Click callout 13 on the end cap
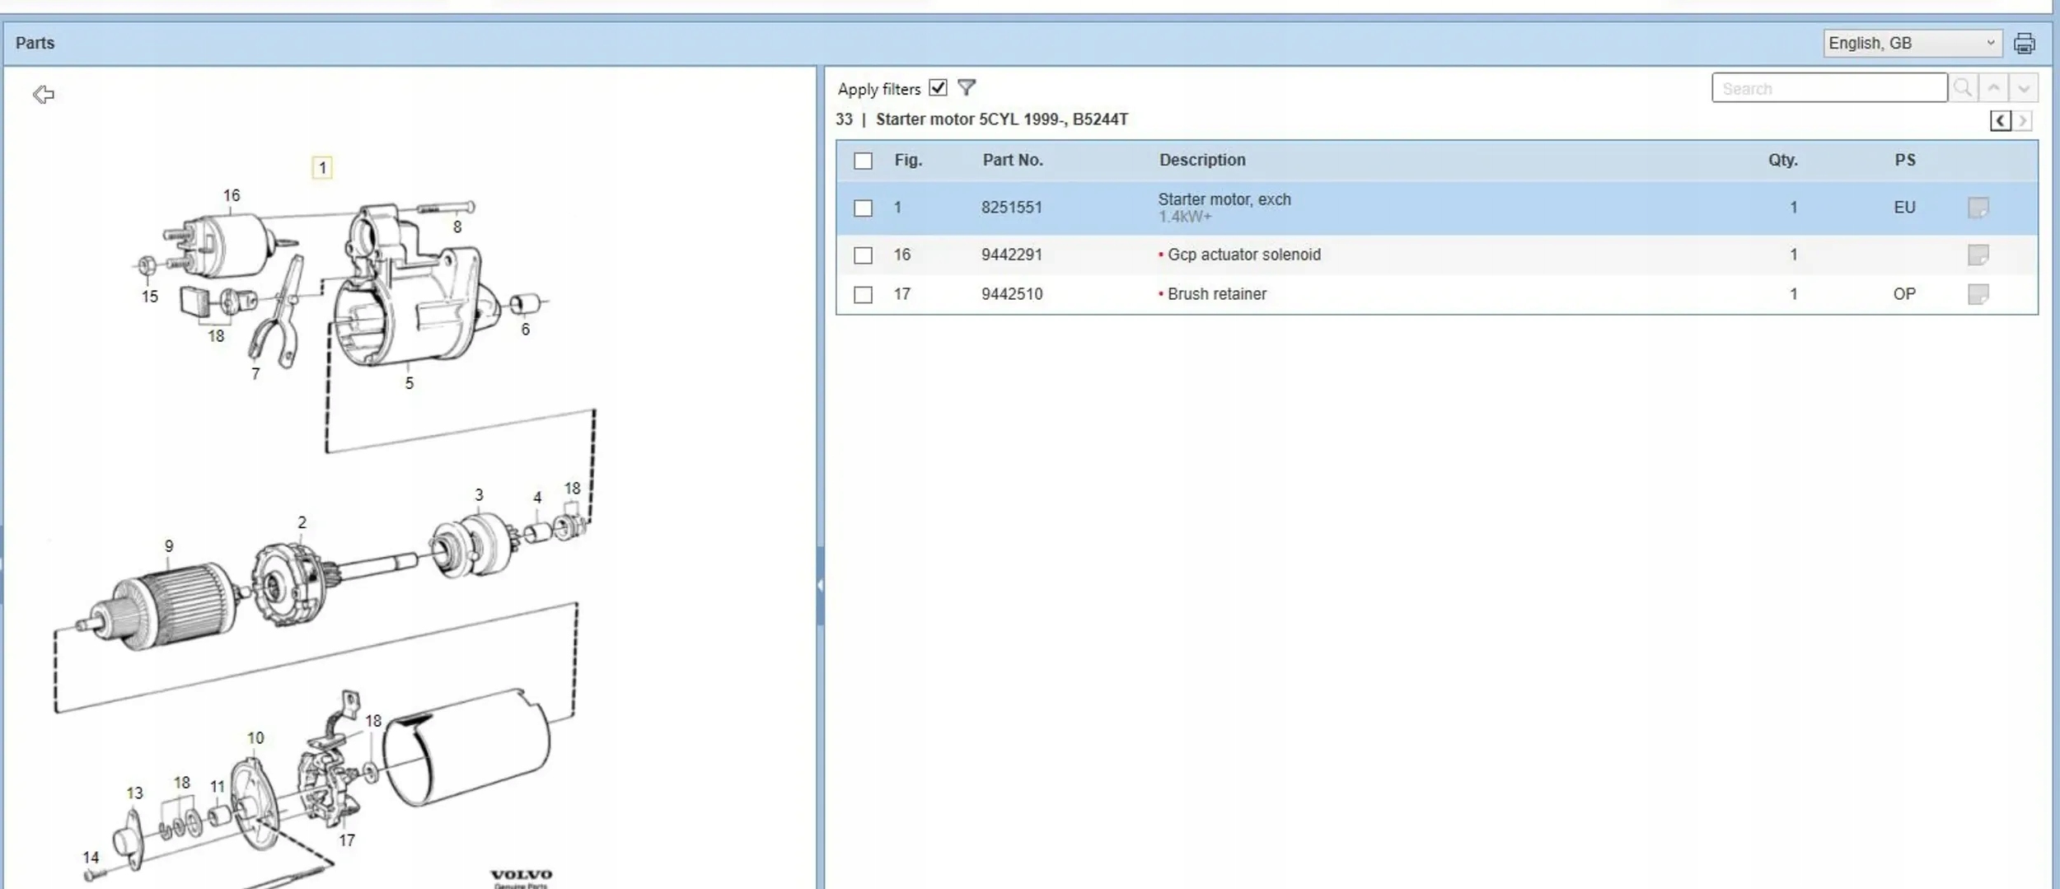Screen dimensions: 2060x889 point(134,793)
